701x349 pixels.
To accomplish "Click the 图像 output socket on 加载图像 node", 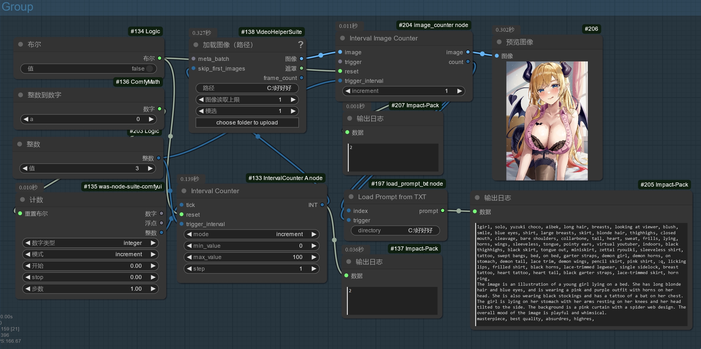I will (301, 59).
